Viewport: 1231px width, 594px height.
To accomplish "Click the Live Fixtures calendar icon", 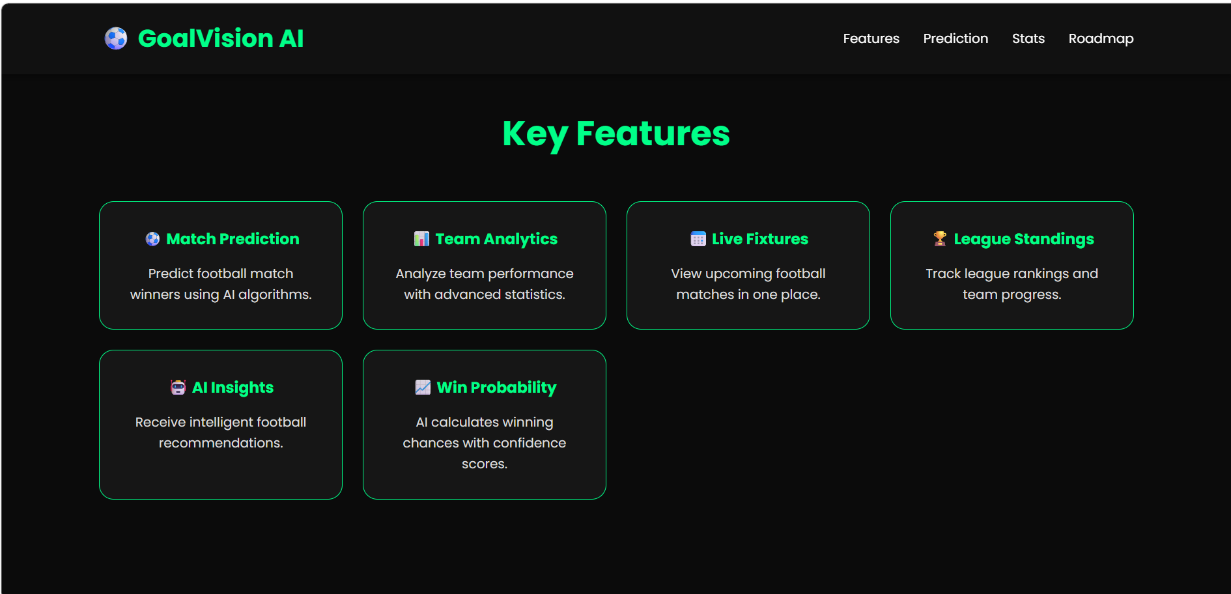I will click(x=698, y=239).
